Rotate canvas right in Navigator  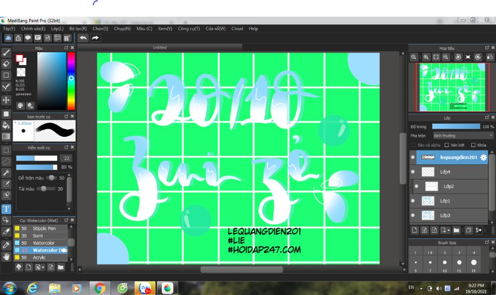click(x=478, y=57)
